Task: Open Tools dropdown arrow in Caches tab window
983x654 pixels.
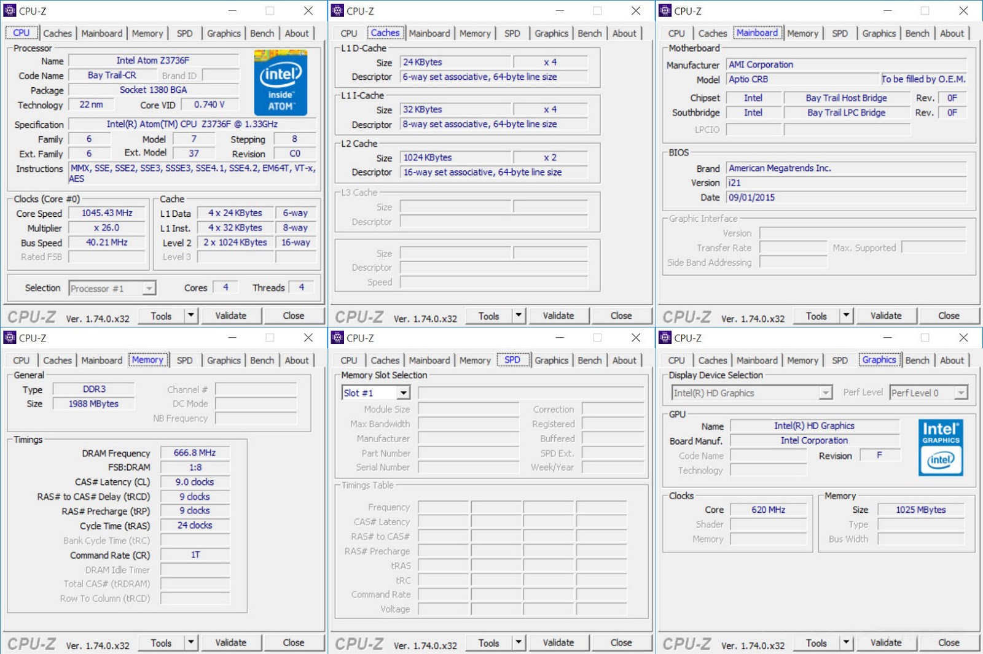Action: click(x=519, y=316)
